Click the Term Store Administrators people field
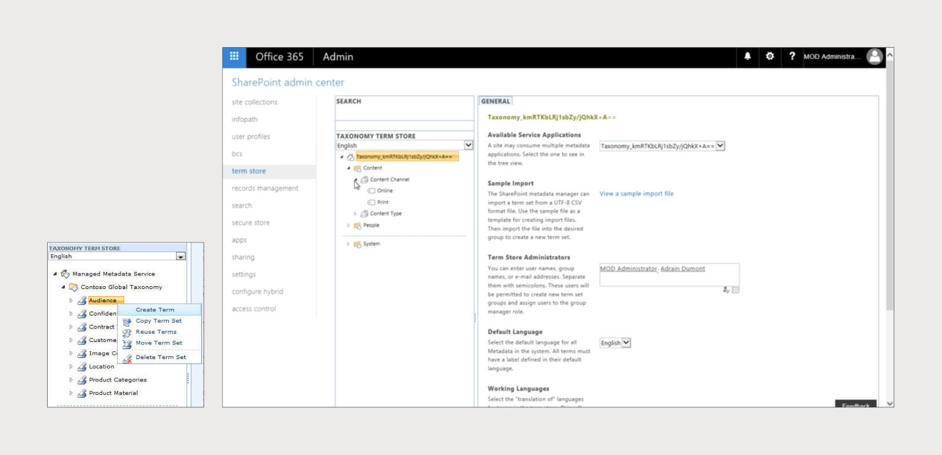Image resolution: width=942 pixels, height=455 pixels. 669,275
